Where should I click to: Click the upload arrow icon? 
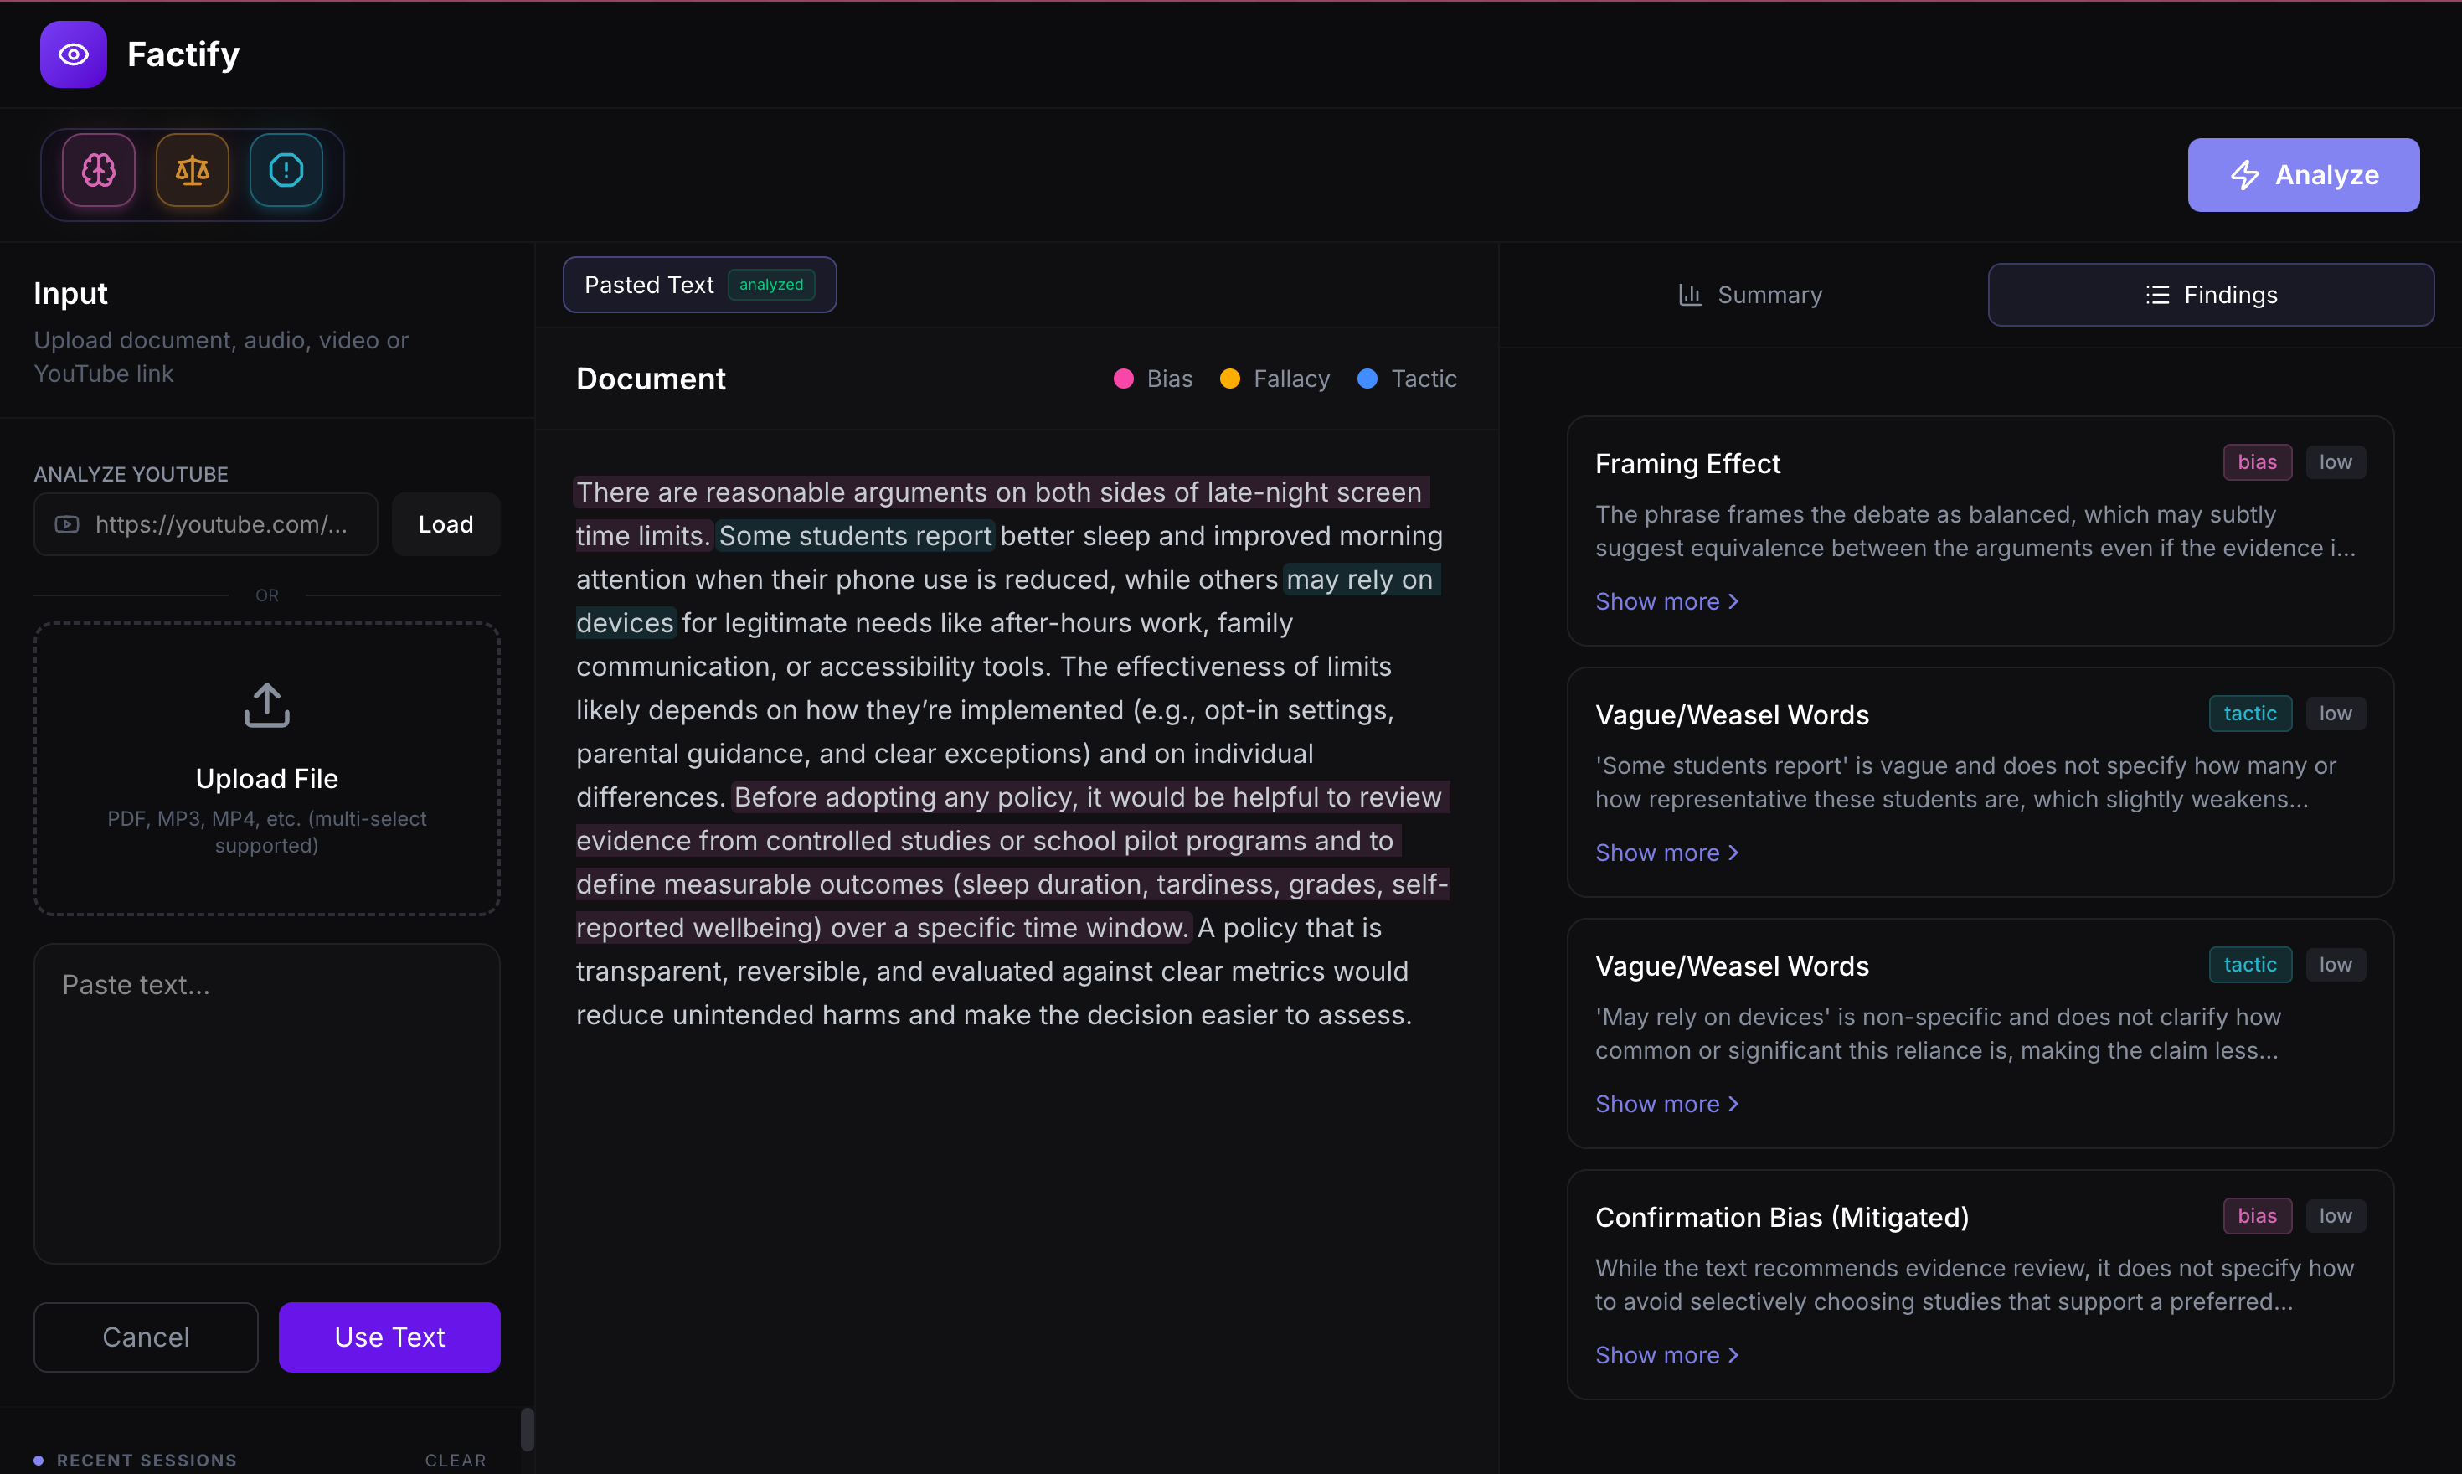point(266,705)
